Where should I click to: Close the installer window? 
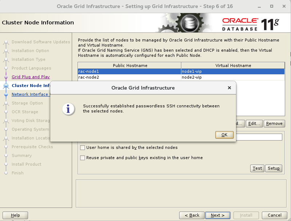coord(284,6)
